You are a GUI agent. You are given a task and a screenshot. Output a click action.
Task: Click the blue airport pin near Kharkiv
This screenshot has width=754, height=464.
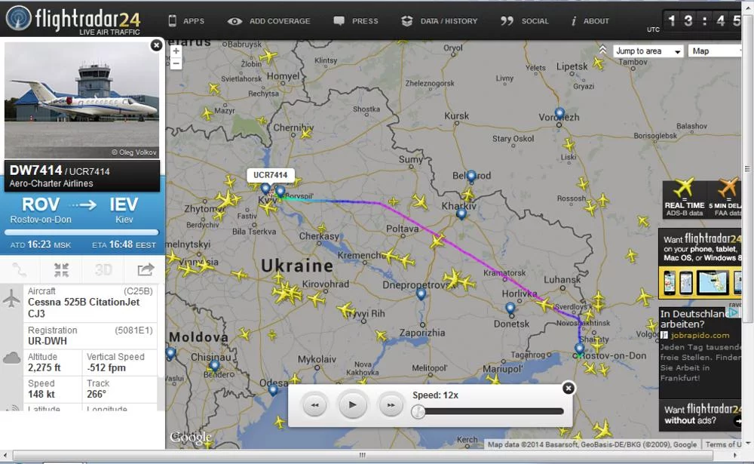pos(461,214)
